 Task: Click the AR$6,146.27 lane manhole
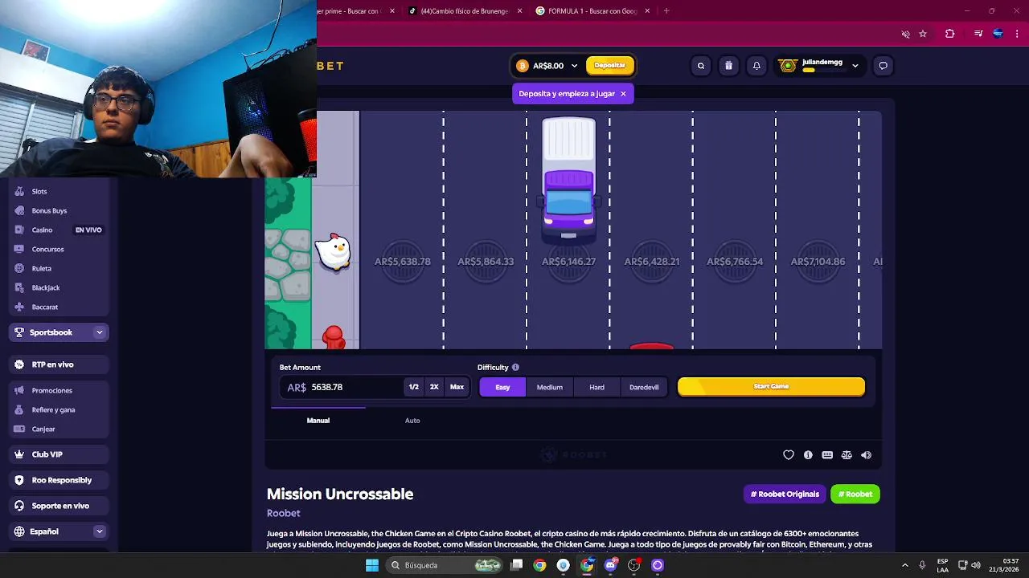pos(569,262)
